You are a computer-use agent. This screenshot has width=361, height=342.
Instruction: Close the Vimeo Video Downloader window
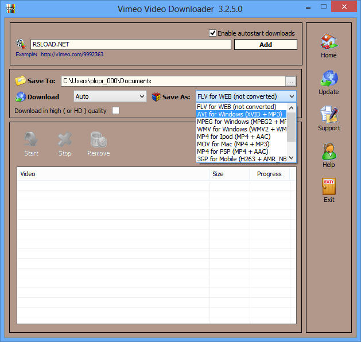point(344,6)
